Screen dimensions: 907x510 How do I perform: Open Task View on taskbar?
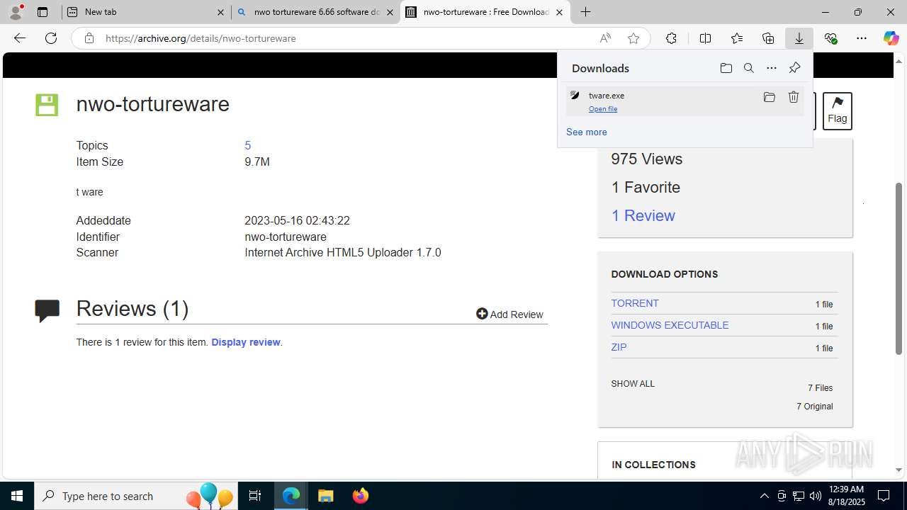click(x=255, y=496)
